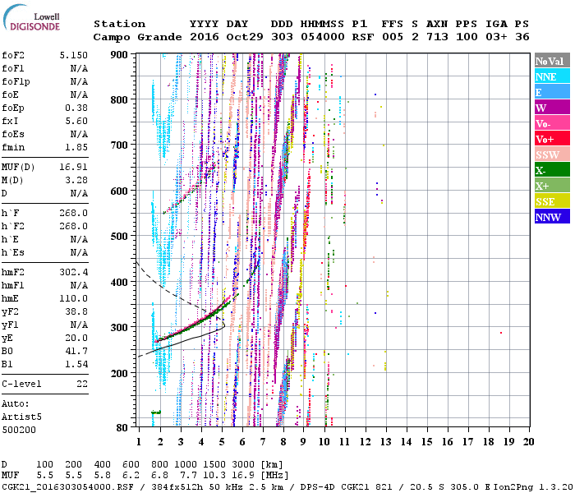Click the 80 km axis label
Image resolution: width=575 pixels, height=493 pixels.
point(122,428)
